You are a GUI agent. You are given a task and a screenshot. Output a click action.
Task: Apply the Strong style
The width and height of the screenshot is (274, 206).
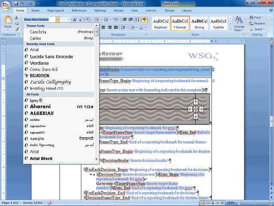pyautogui.click(x=199, y=24)
